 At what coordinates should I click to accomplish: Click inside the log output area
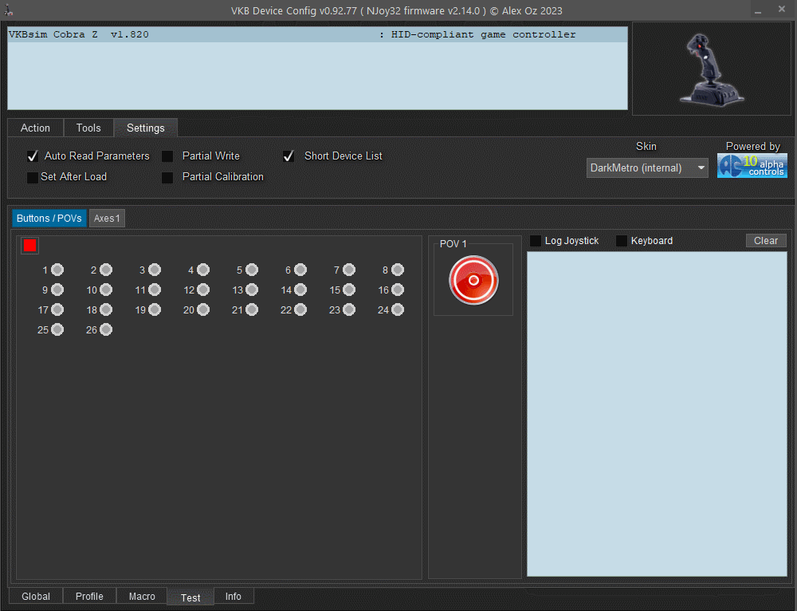pyautogui.click(x=657, y=414)
